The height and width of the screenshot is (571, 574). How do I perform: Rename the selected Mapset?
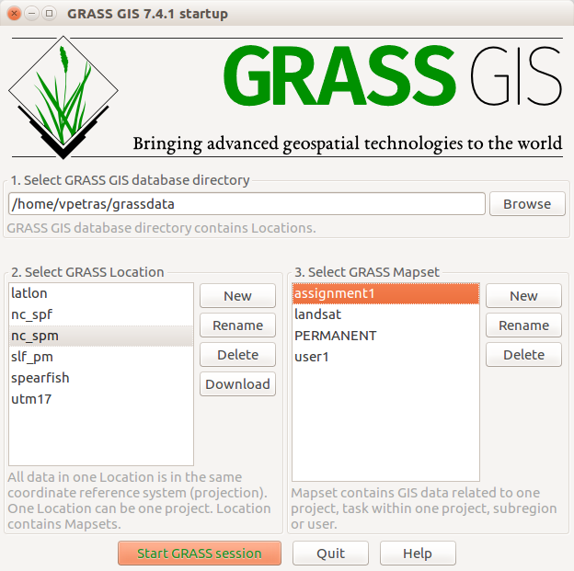(523, 325)
